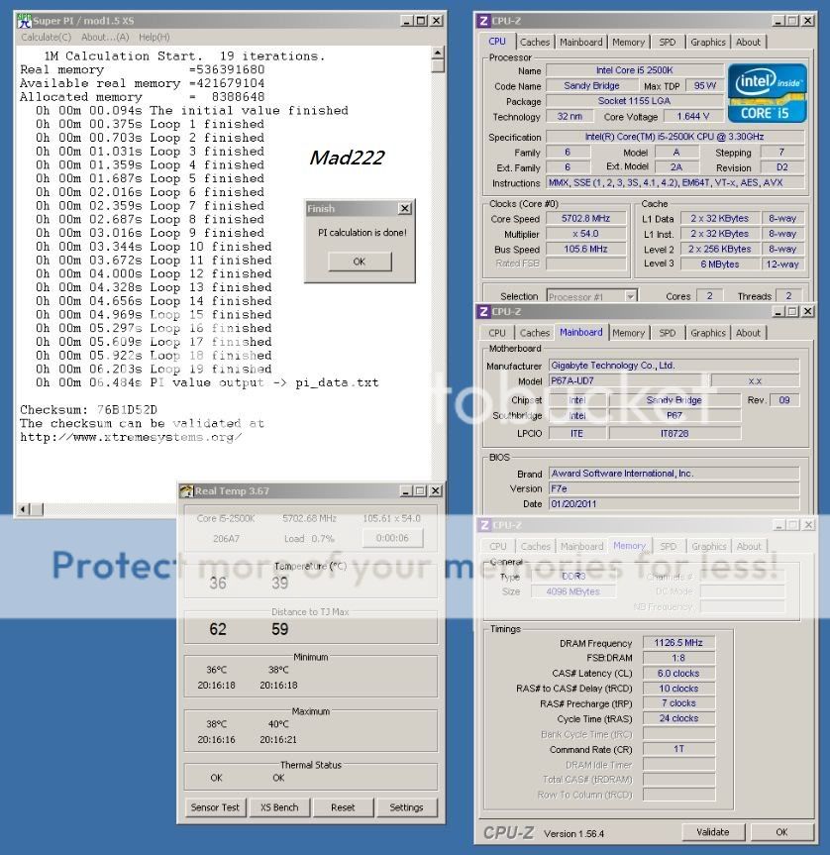
Task: Select SPD tab in the middle CPU-Z window
Action: (x=668, y=333)
